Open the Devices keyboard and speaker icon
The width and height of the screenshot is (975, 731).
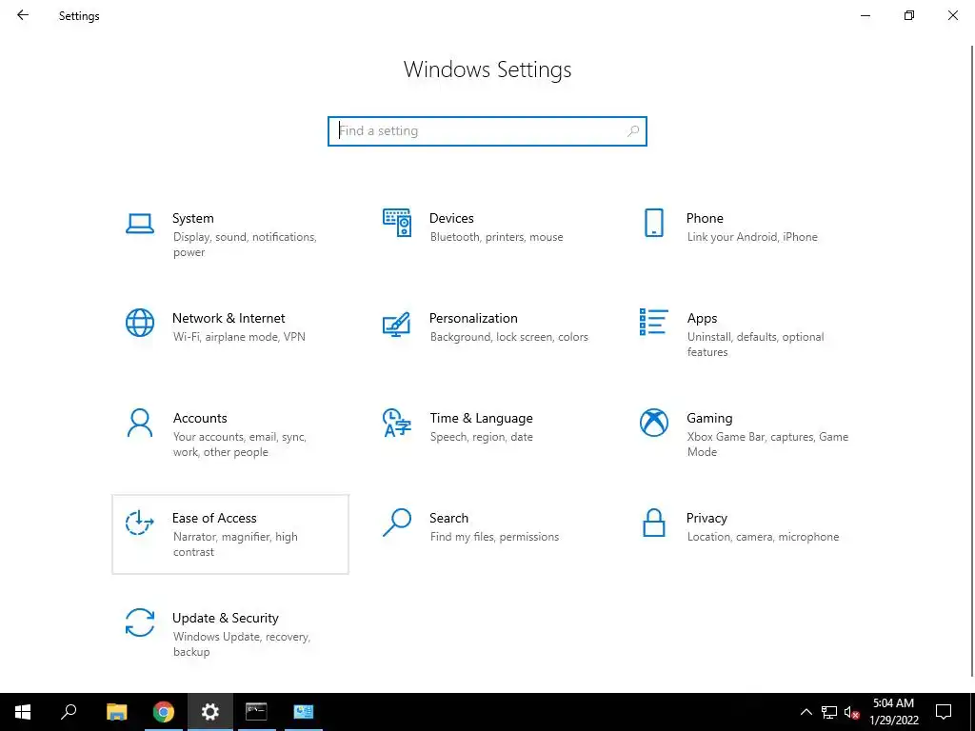397,223
